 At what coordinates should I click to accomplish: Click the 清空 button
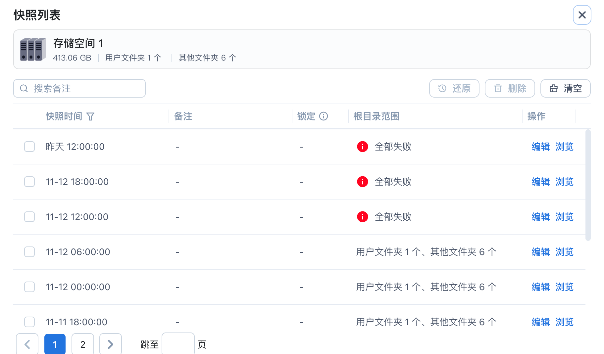tap(565, 88)
